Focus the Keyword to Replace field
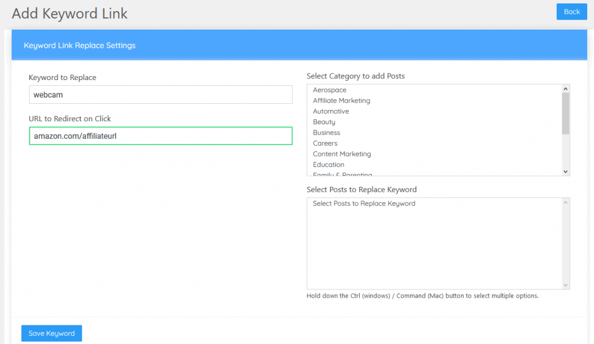Viewport: 594px width, 344px height. click(x=161, y=95)
